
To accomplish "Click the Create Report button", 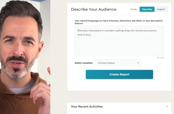I will tap(119, 74).
